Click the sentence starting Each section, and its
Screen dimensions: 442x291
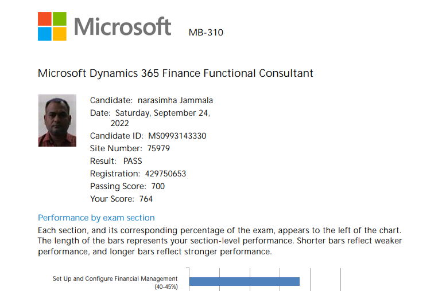point(219,230)
